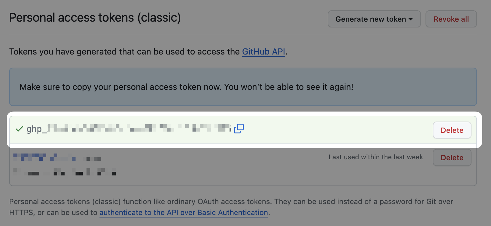
Task: Delete the token last used within the last week
Action: click(452, 157)
